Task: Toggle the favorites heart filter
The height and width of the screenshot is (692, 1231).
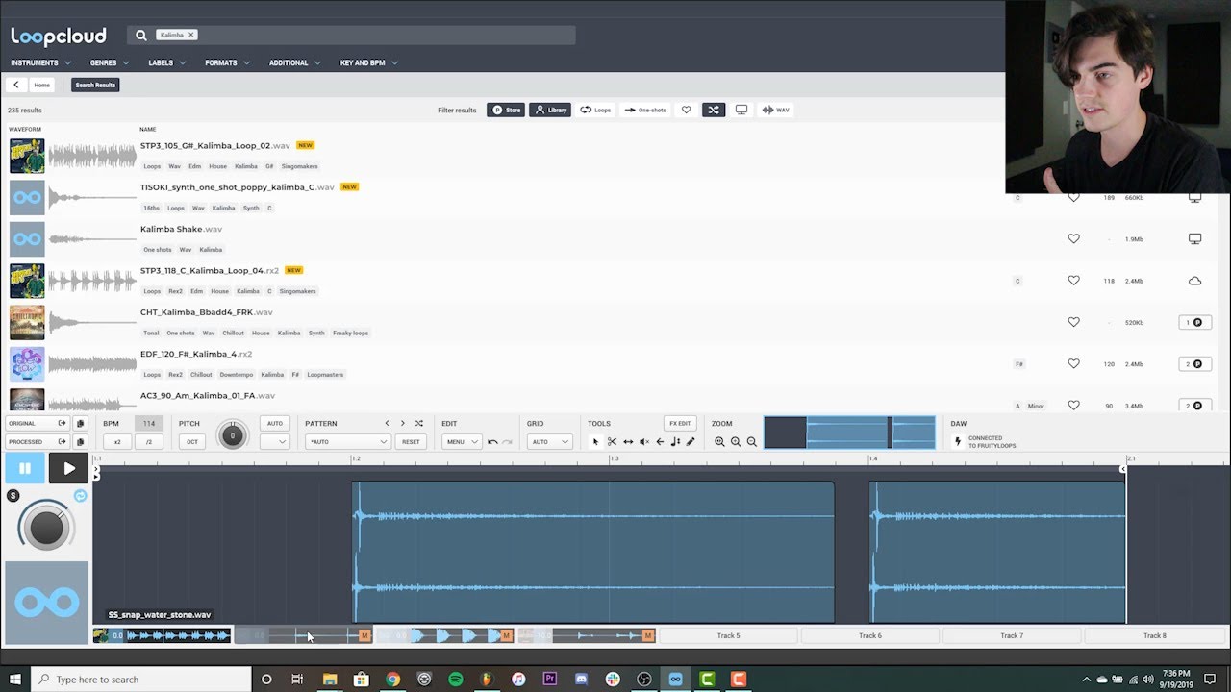Action: (x=686, y=110)
